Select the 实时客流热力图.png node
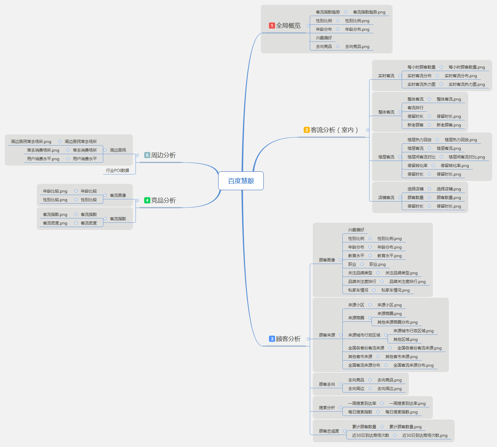Image resolution: width=497 pixels, height=447 pixels. click(x=467, y=84)
